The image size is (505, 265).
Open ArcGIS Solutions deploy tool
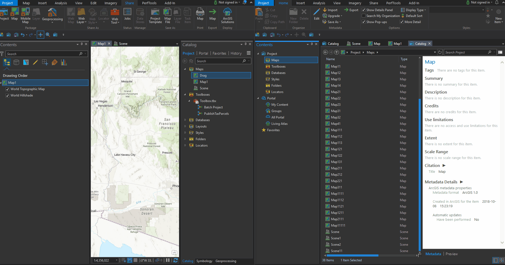tap(227, 15)
